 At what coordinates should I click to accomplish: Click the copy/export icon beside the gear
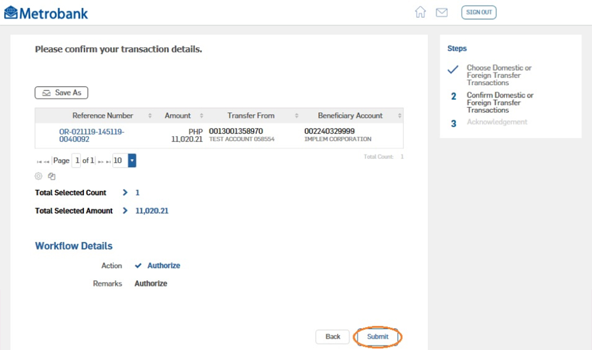click(51, 176)
